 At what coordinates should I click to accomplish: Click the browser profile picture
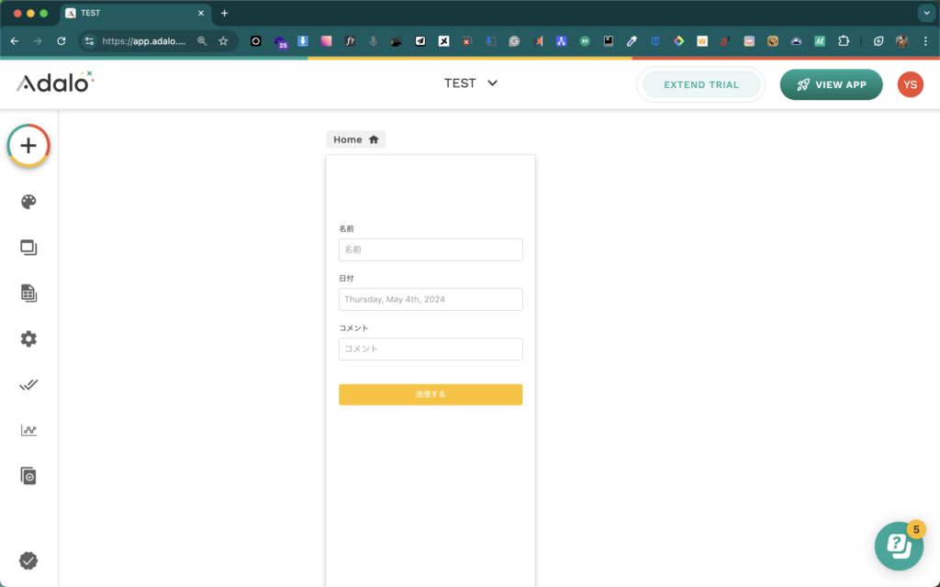(x=901, y=41)
